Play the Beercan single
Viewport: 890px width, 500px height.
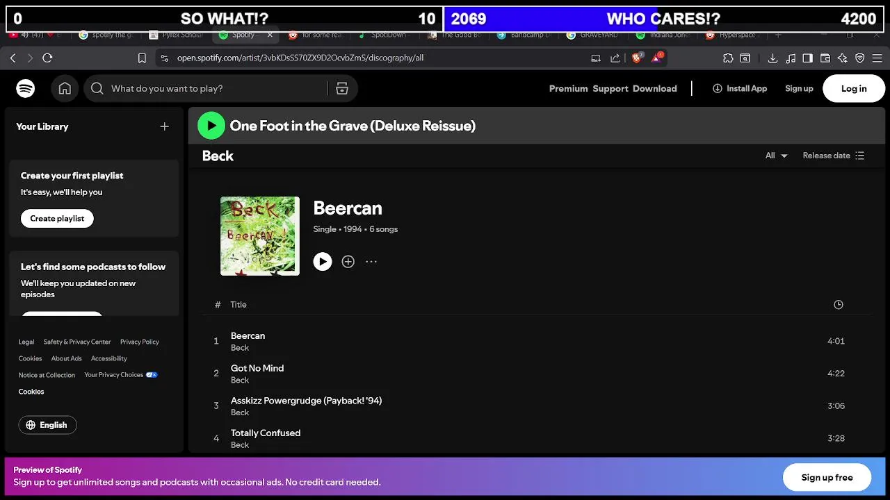pos(323,261)
